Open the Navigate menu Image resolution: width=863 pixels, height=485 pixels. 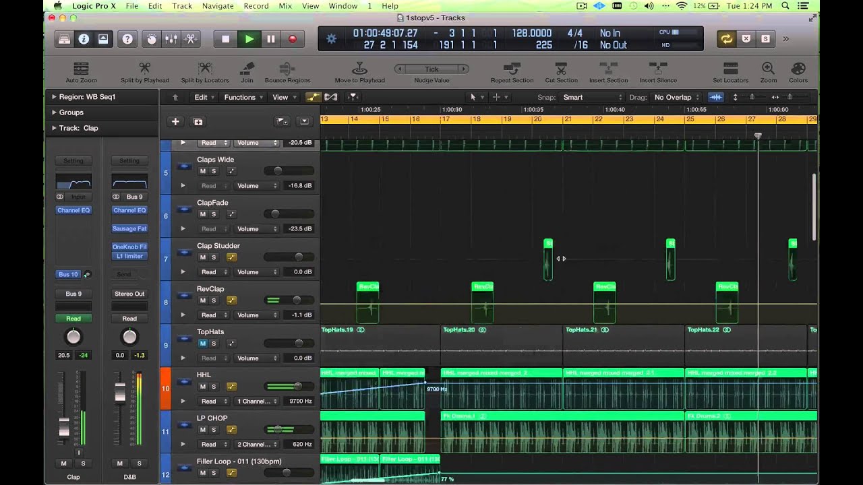pos(218,6)
